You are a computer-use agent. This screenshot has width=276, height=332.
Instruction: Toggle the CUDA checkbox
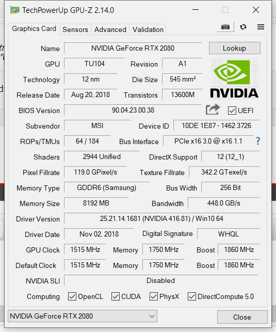(115, 296)
